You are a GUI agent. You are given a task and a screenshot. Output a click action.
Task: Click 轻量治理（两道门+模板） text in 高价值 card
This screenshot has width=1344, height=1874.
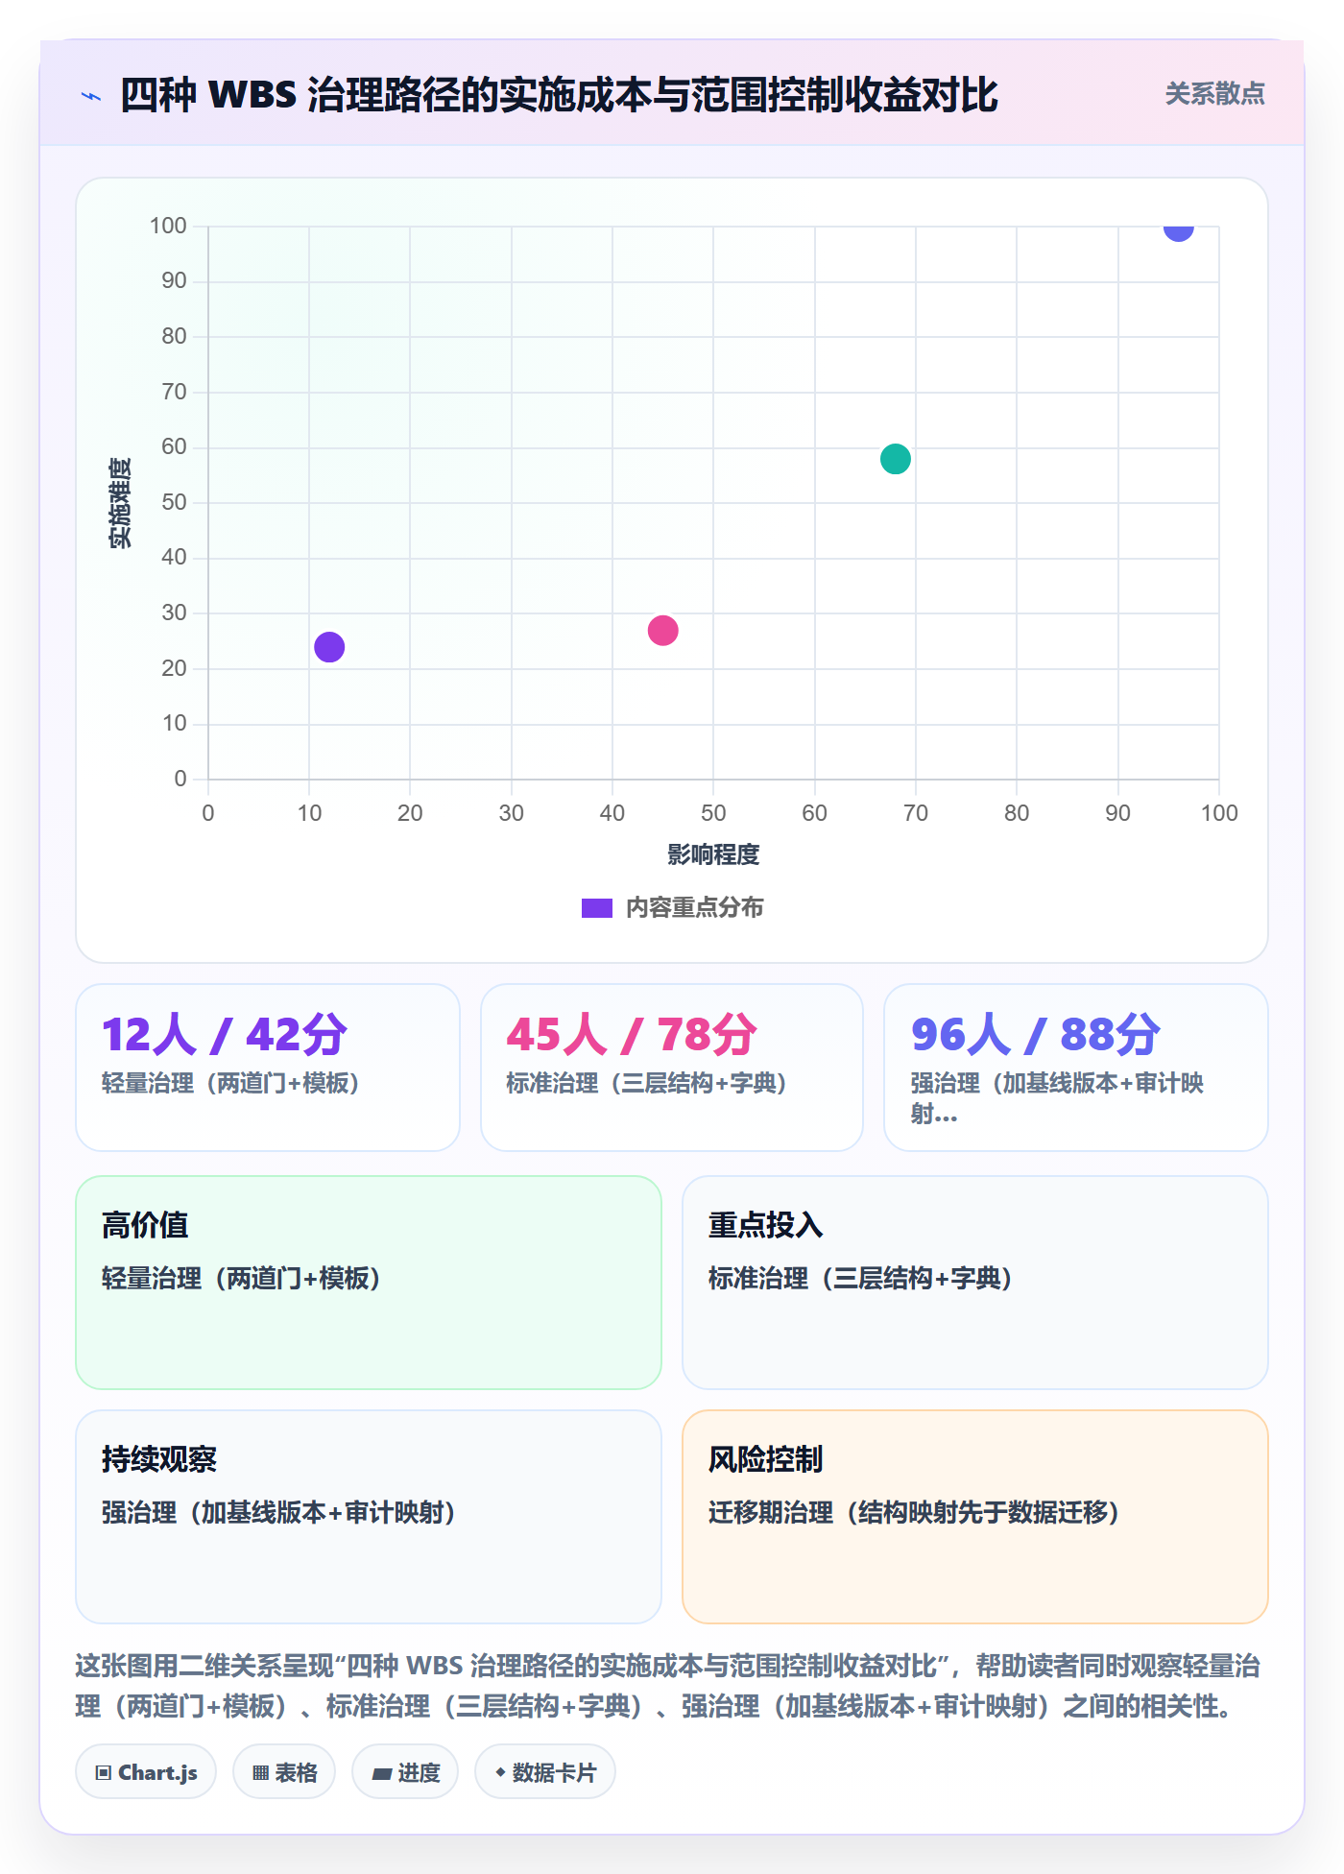coord(242,1278)
